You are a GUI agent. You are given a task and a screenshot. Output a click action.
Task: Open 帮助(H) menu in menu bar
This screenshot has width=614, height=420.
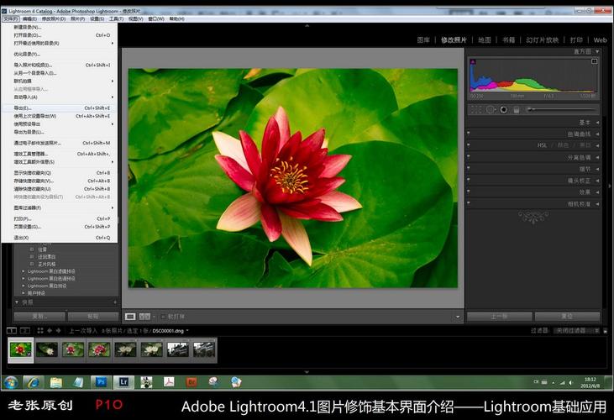(x=176, y=18)
